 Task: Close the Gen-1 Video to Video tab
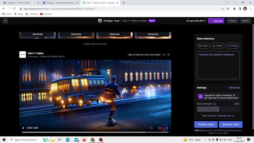pos(117,3)
